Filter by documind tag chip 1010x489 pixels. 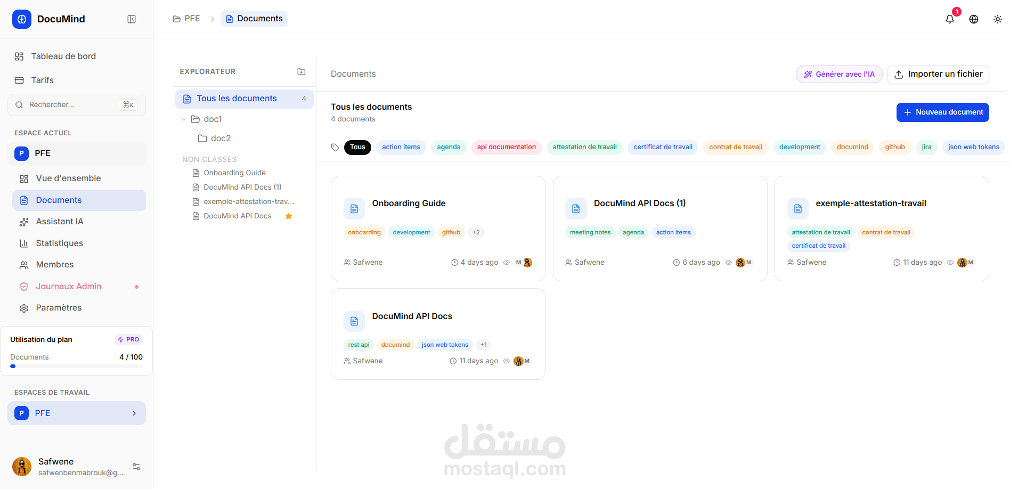852,148
